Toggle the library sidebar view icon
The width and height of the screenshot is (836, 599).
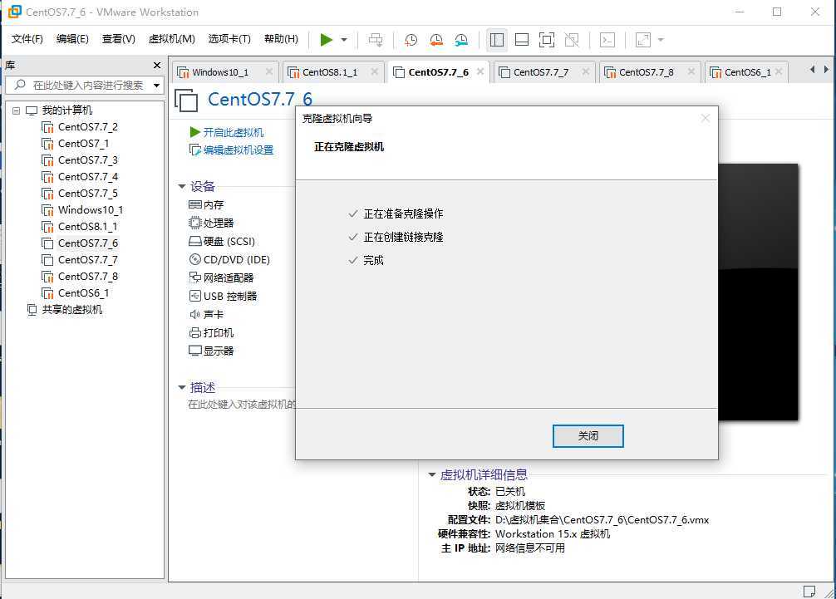point(497,40)
